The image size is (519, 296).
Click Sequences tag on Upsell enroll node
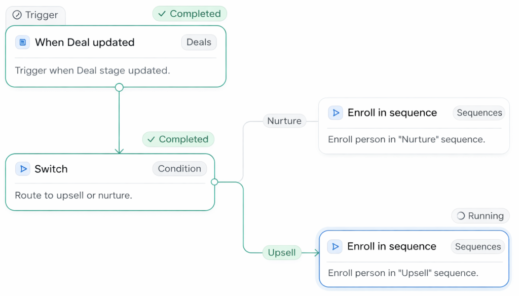click(x=477, y=247)
